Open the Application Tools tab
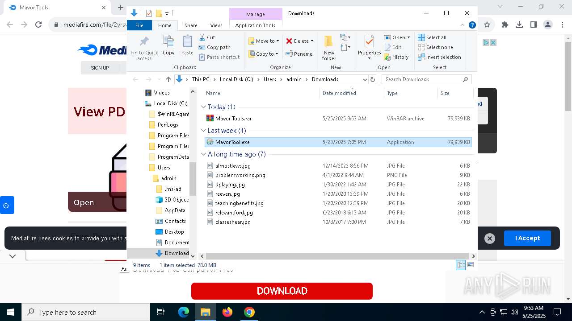The width and height of the screenshot is (572, 321). tap(255, 25)
